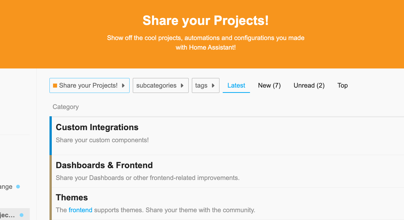Select the Unread (2) tab

pos(309,85)
